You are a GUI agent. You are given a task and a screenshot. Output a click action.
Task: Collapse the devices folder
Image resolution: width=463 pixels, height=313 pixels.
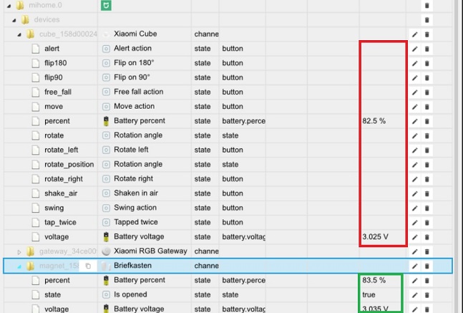(x=14, y=20)
